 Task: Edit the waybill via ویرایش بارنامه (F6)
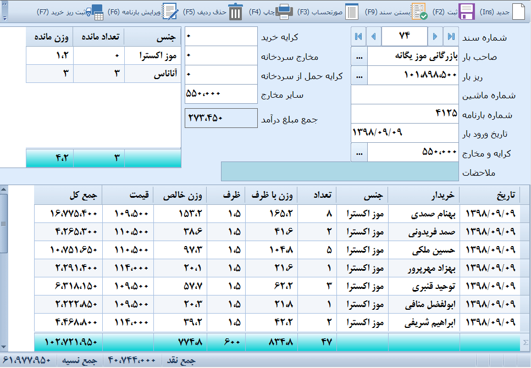170,12
